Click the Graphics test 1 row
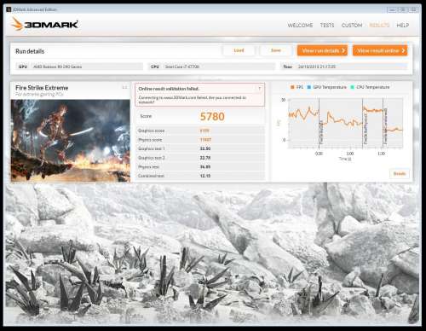This screenshot has height=331, width=426. click(x=200, y=148)
